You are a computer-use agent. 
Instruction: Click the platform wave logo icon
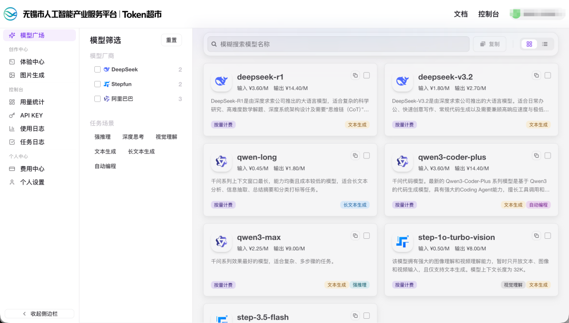[11, 14]
